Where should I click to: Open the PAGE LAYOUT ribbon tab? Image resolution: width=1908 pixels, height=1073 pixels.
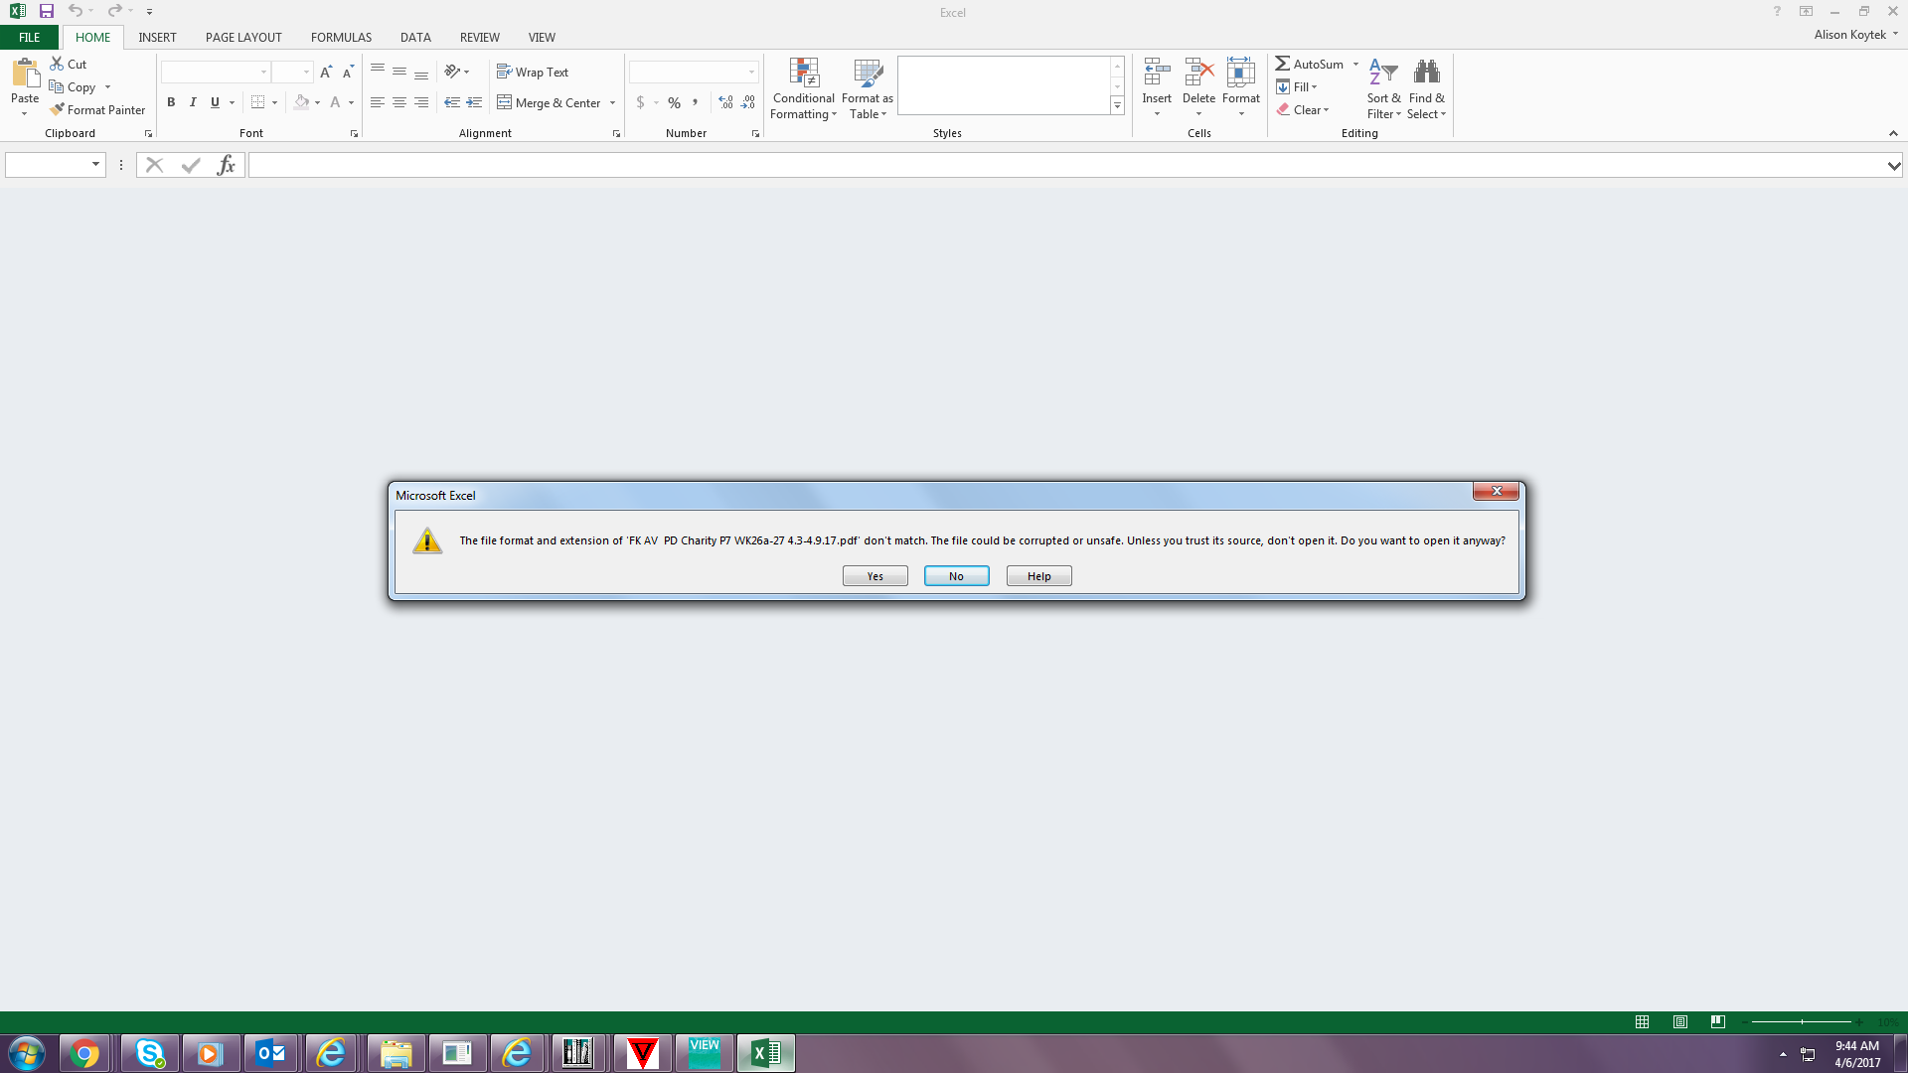(x=242, y=37)
